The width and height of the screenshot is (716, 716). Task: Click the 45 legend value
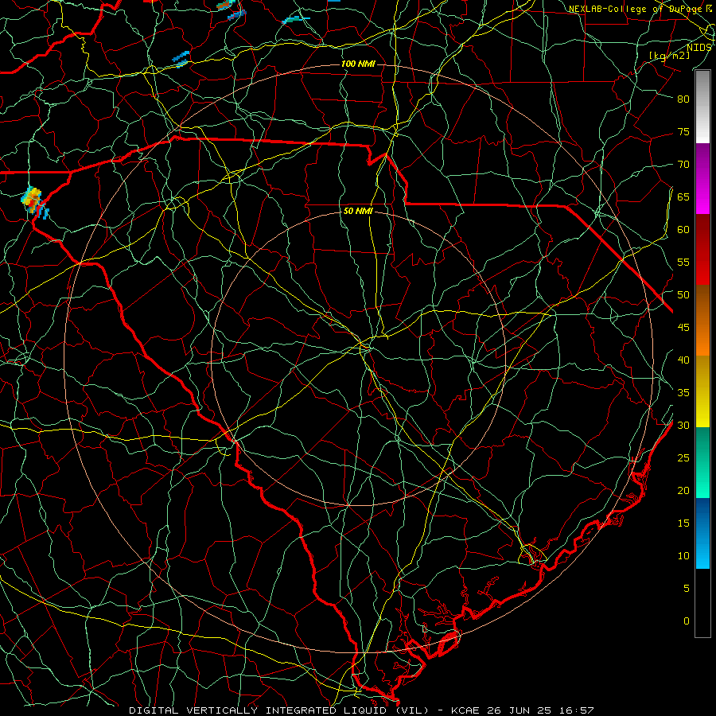tap(683, 328)
